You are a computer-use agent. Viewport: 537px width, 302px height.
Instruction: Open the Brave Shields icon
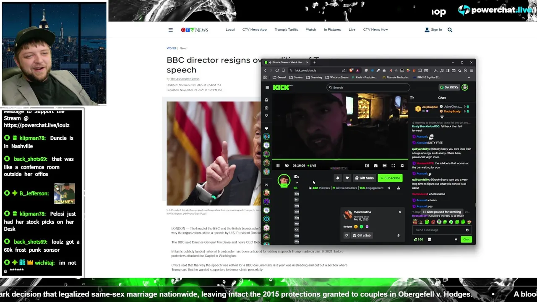pyautogui.click(x=351, y=70)
